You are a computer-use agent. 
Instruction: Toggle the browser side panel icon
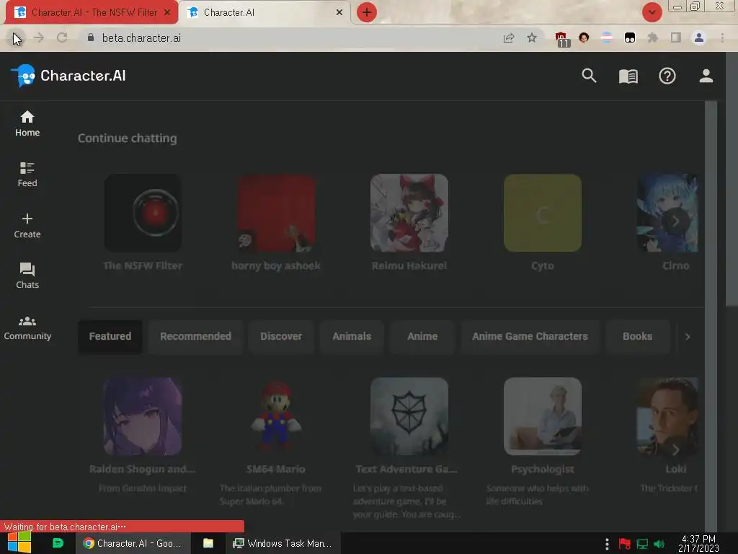(675, 38)
